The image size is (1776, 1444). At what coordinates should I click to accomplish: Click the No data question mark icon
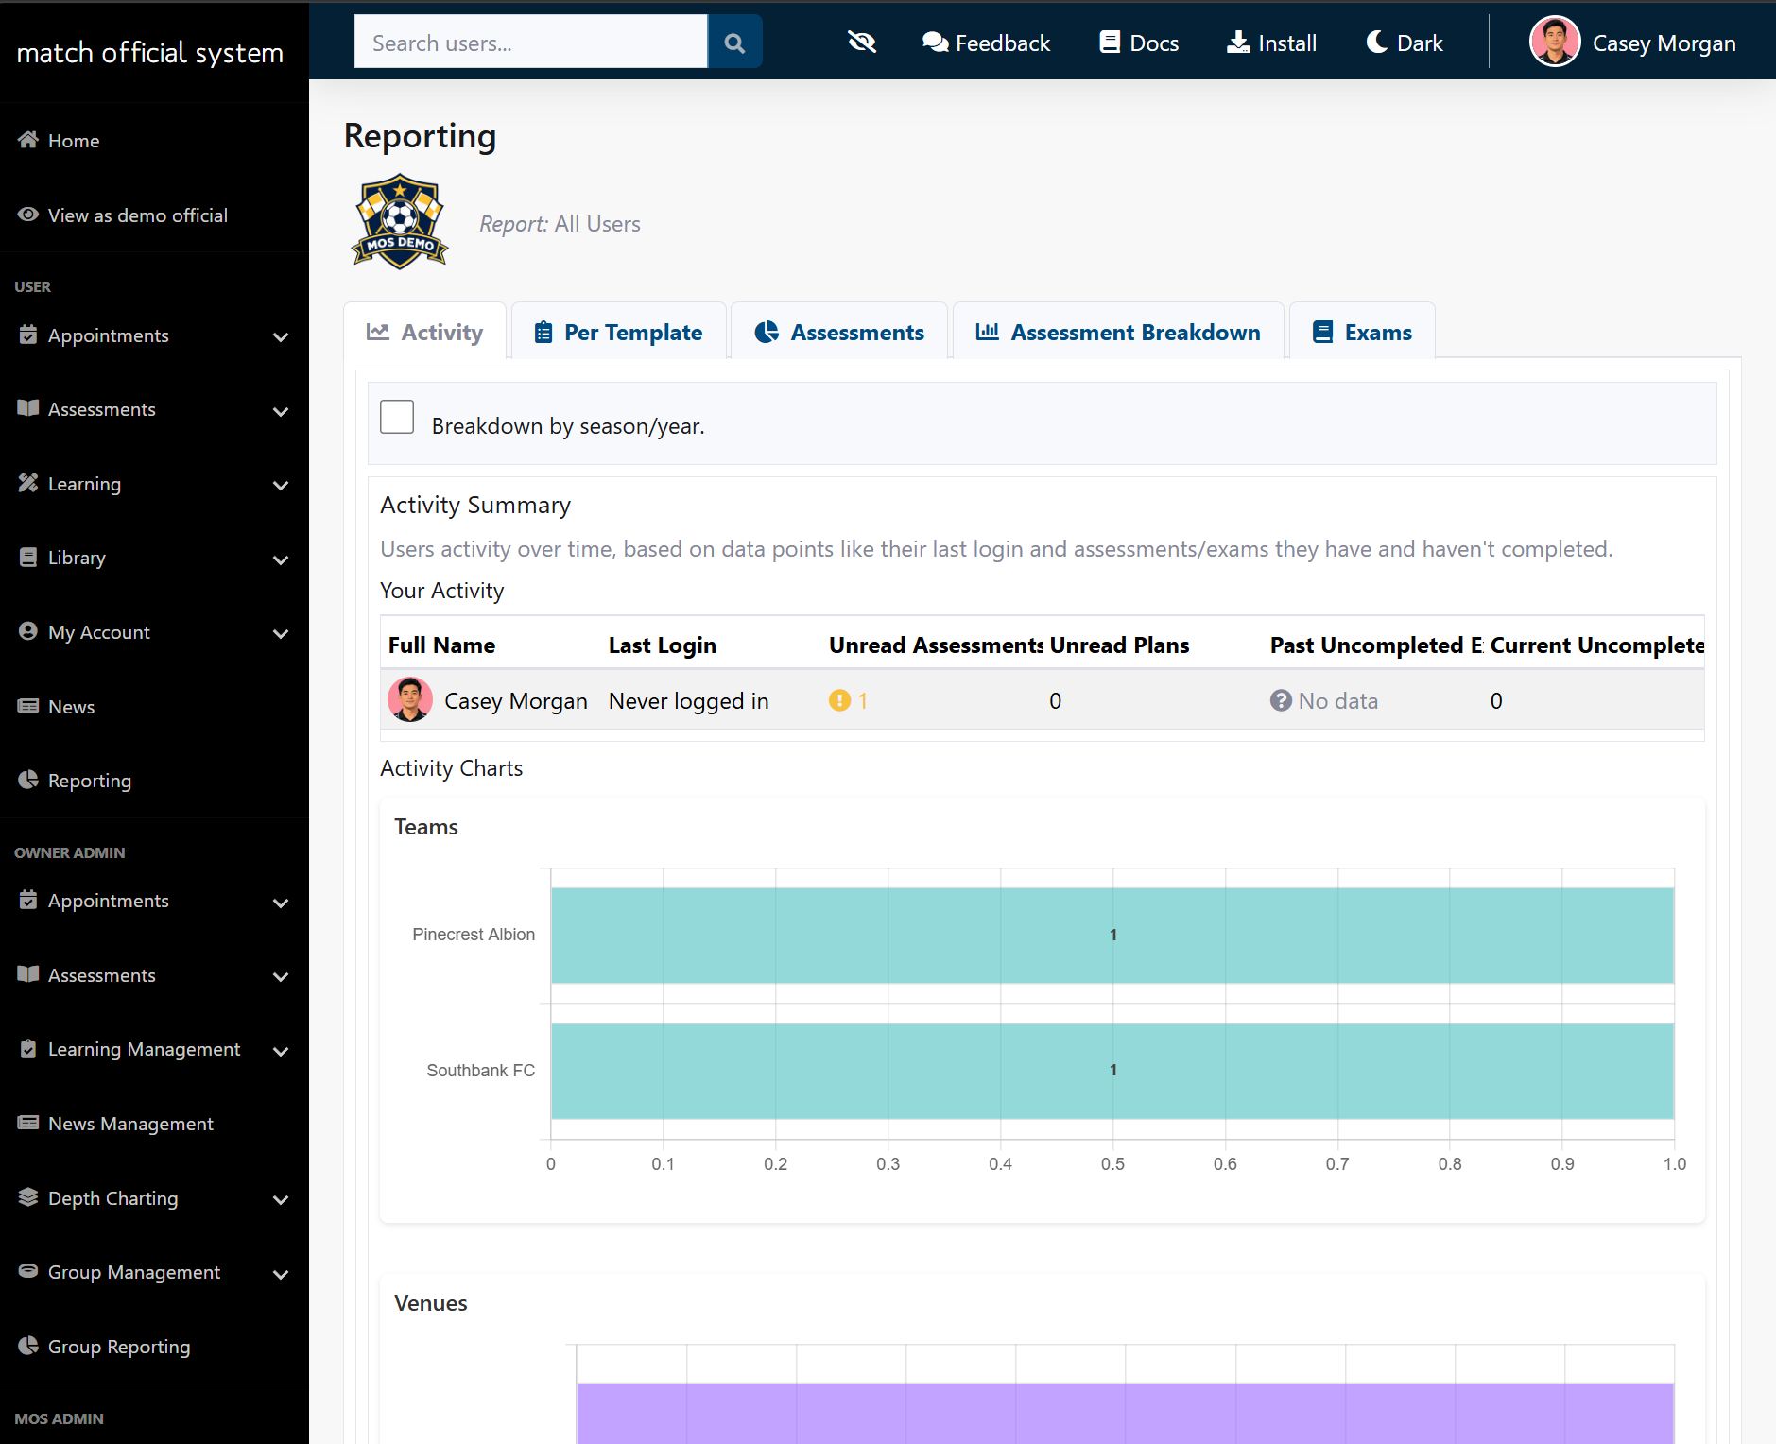(x=1281, y=700)
